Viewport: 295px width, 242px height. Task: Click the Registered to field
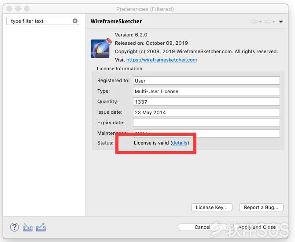pos(206,81)
